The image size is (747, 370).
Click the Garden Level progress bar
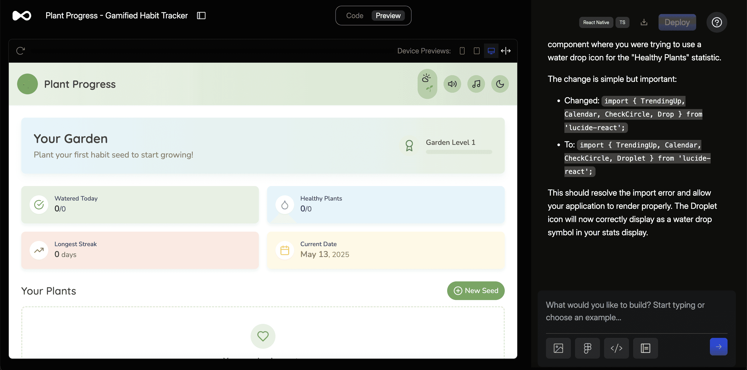459,152
